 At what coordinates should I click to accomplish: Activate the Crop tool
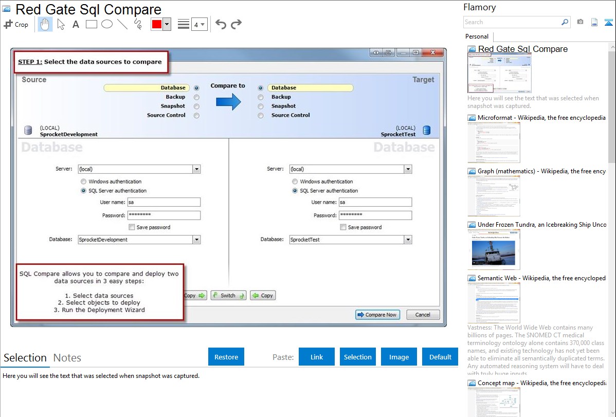click(16, 24)
